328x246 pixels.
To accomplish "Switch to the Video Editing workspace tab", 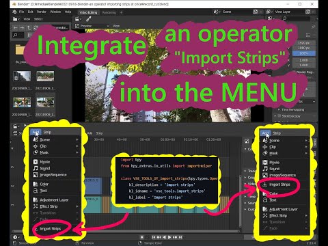I will [x=88, y=12].
